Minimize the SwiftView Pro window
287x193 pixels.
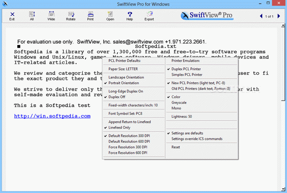260,3
